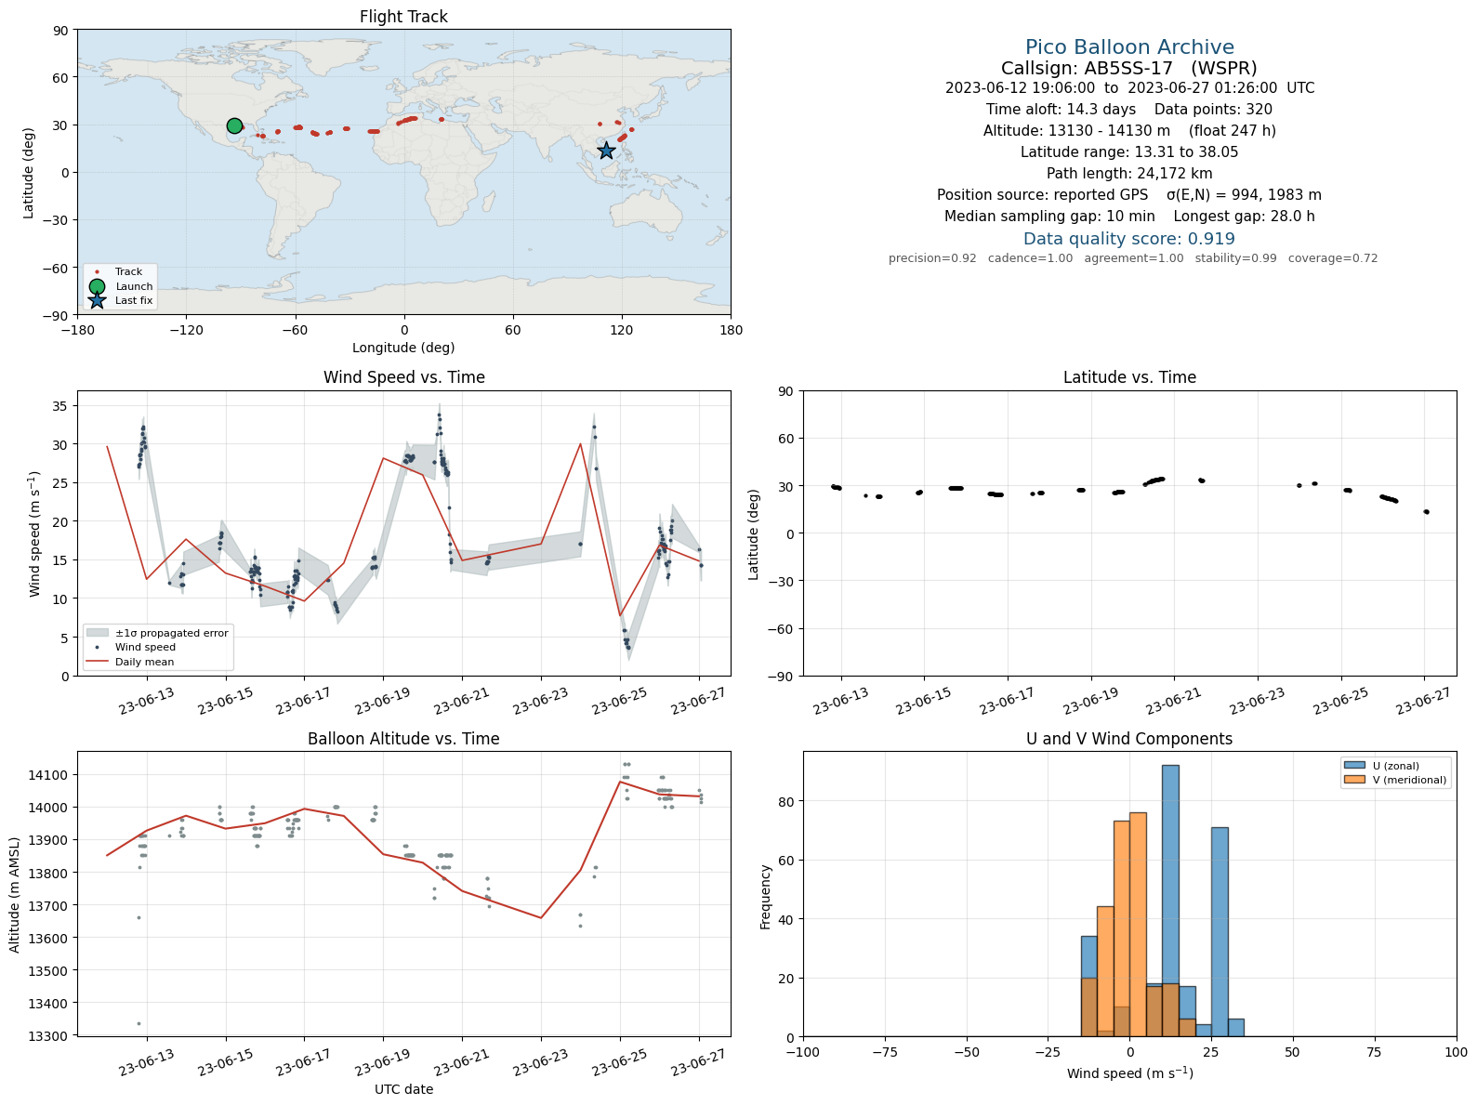Open the 'Pico Balloon Archive' heading
Viewport: 1477px width, 1105px height.
[1129, 47]
